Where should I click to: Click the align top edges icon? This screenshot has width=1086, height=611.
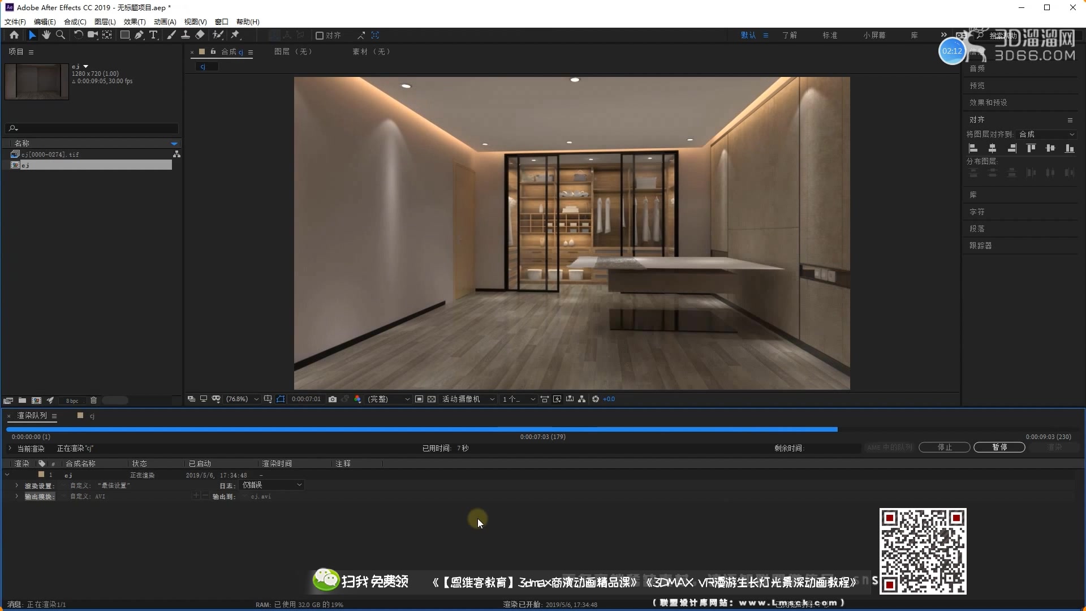click(x=1031, y=148)
